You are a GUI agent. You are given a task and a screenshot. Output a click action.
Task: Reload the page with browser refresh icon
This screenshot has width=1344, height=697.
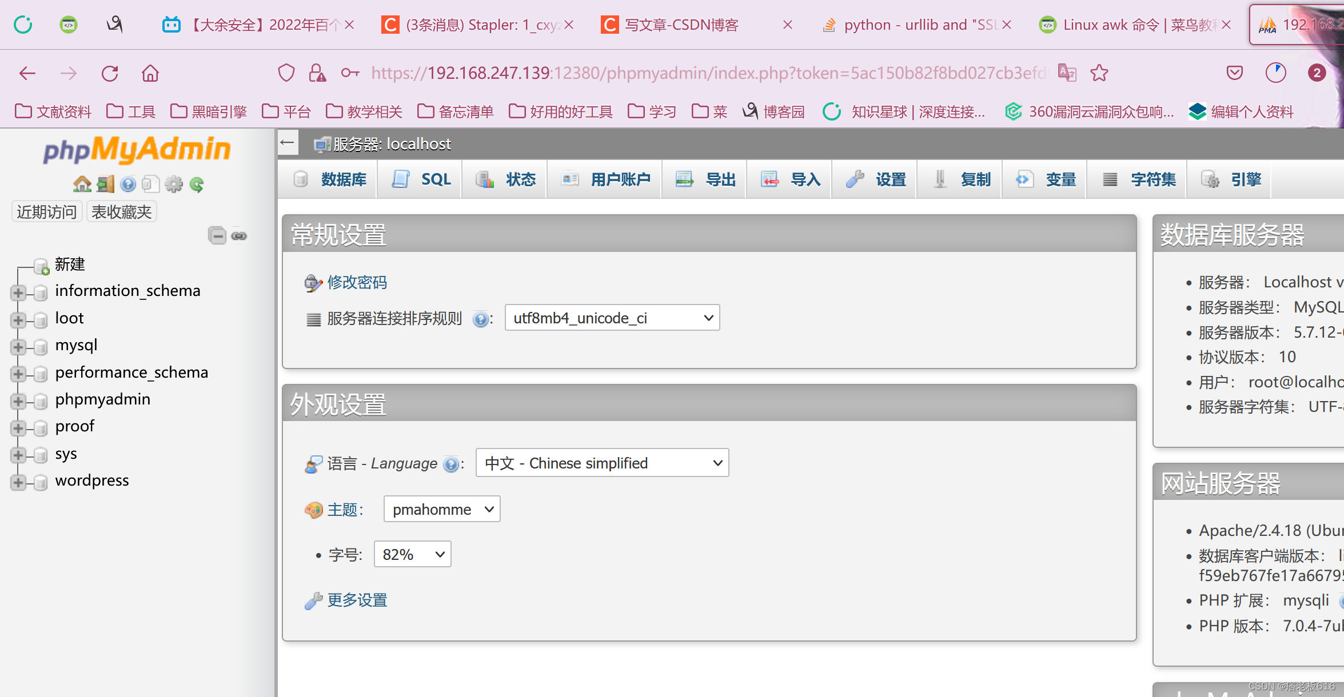tap(110, 73)
